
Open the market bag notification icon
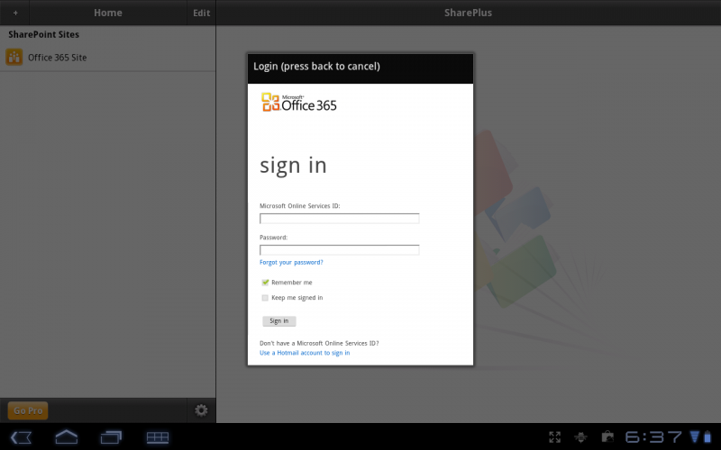tap(607, 436)
